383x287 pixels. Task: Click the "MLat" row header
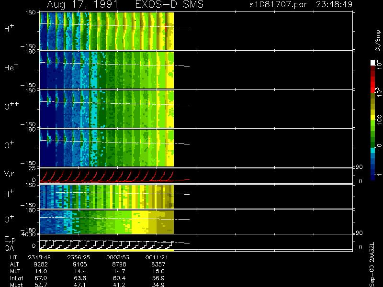click(x=16, y=285)
